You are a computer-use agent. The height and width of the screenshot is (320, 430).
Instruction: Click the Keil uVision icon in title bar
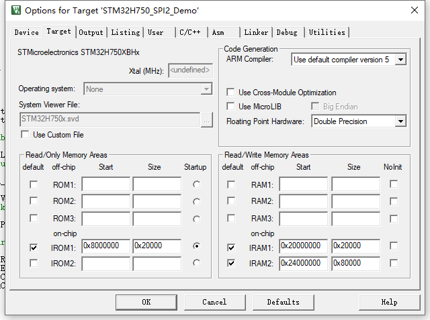tap(16, 10)
